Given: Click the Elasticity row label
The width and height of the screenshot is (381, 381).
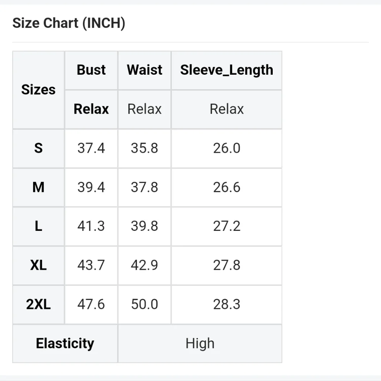Looking at the screenshot, I should point(65,344).
